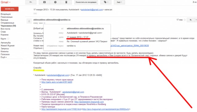The width and height of the screenshot is (197, 112).
Task: Select the 'Запросы' label
Action: (x=5, y=48)
